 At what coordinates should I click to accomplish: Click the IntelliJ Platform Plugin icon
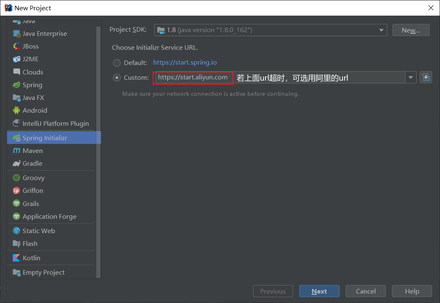16,123
